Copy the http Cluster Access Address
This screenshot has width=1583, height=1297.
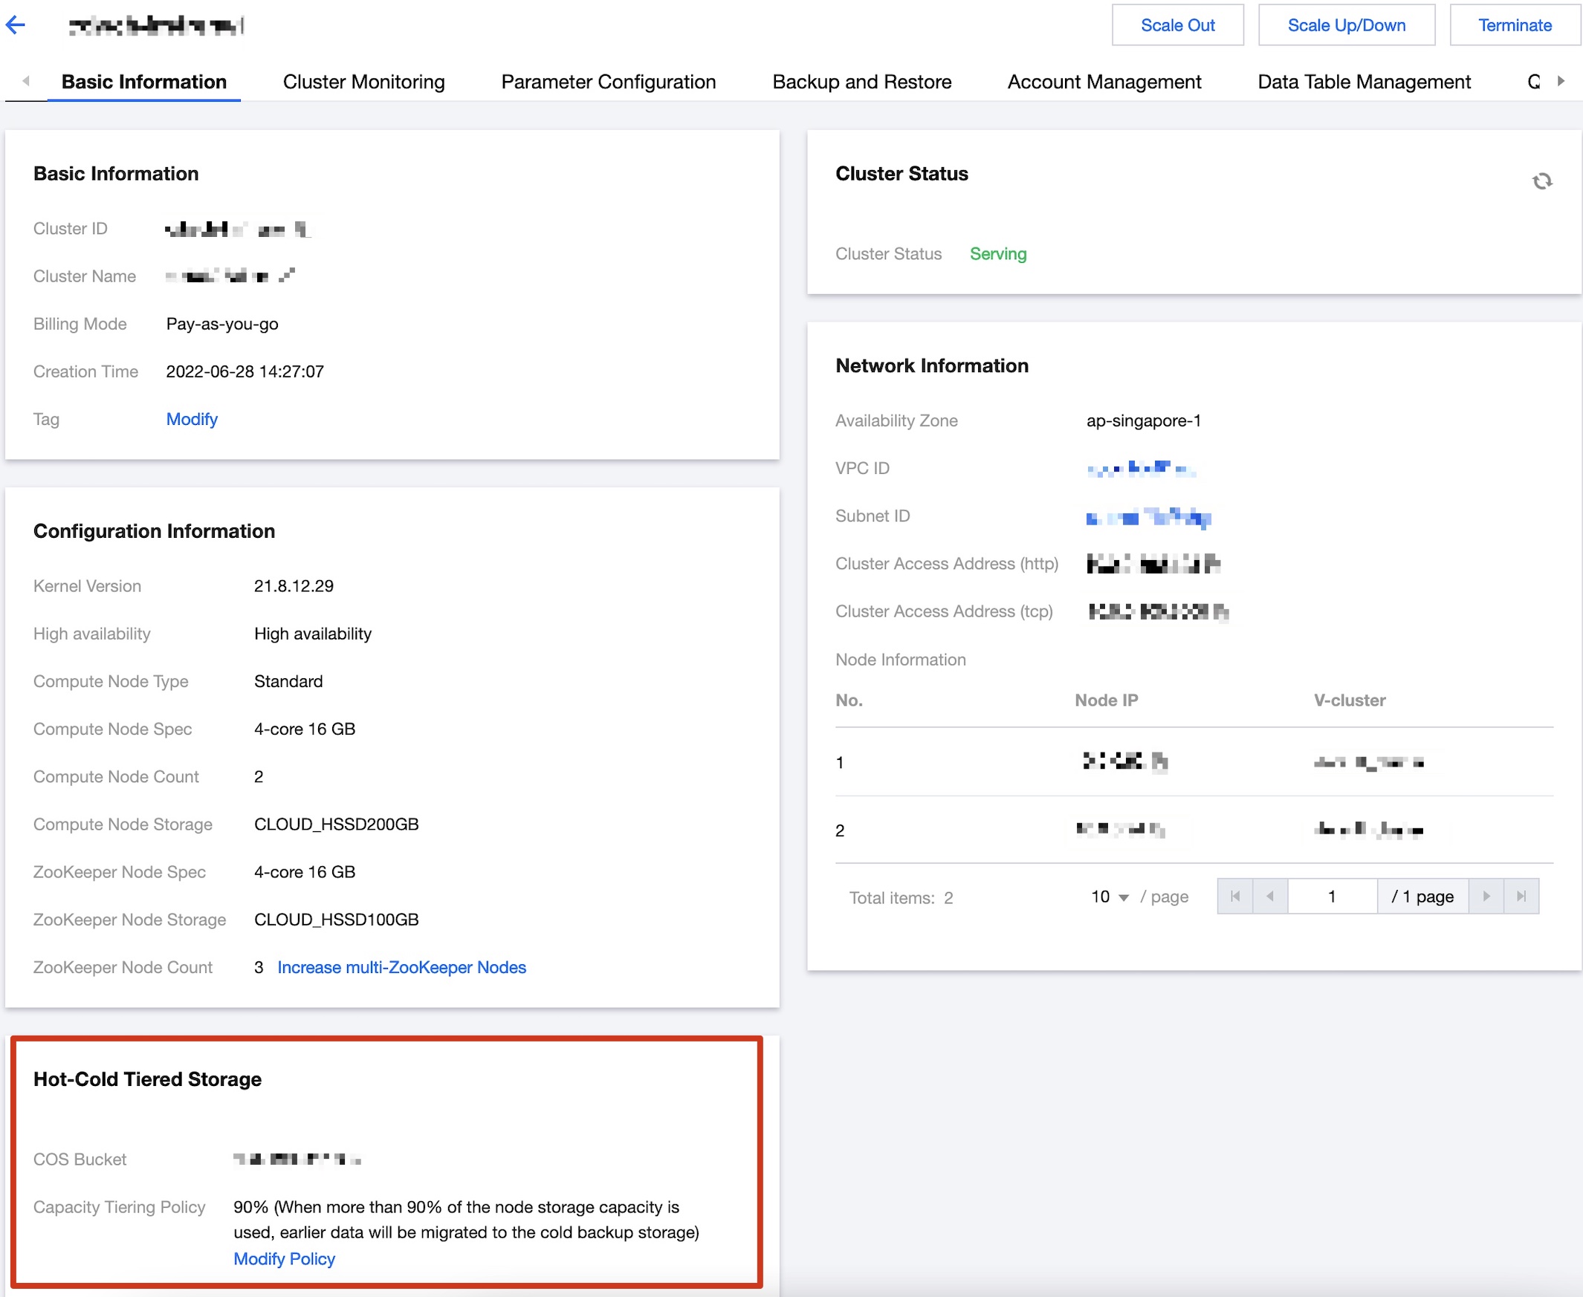1212,563
